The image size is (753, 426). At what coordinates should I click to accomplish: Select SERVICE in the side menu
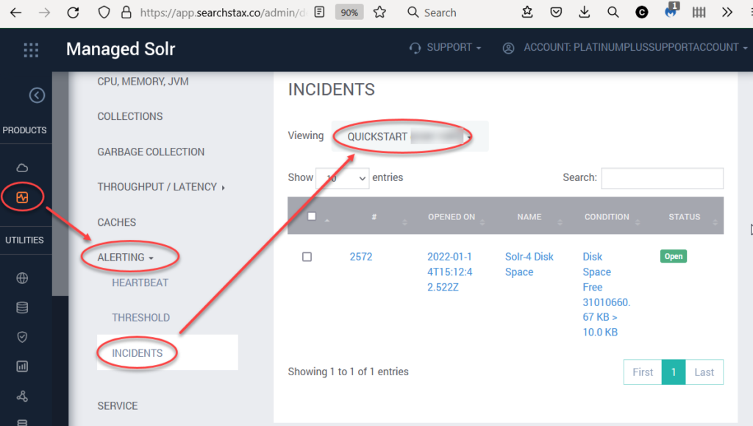tap(118, 406)
